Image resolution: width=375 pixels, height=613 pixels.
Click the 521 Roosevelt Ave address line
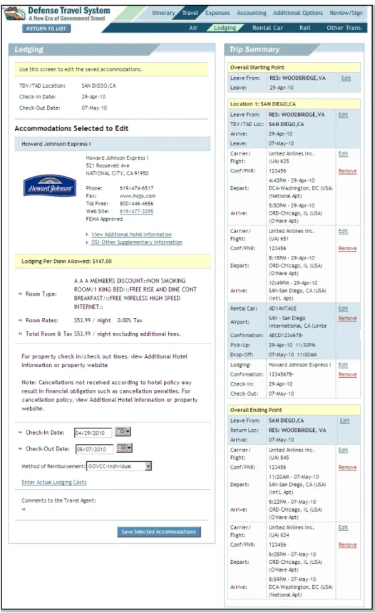(x=108, y=165)
